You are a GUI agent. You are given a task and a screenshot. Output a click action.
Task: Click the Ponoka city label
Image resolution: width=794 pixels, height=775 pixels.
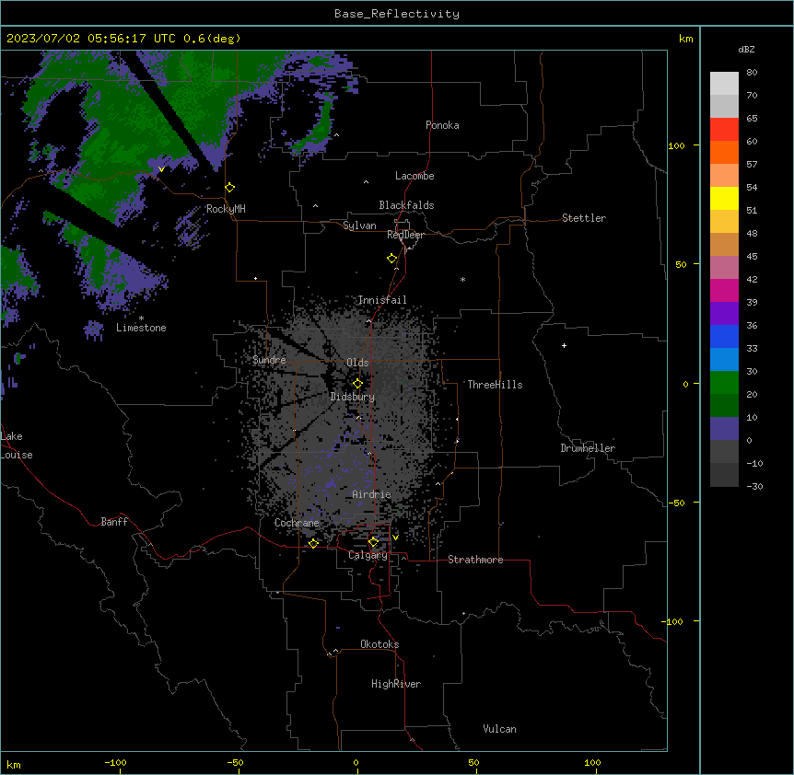tap(442, 125)
